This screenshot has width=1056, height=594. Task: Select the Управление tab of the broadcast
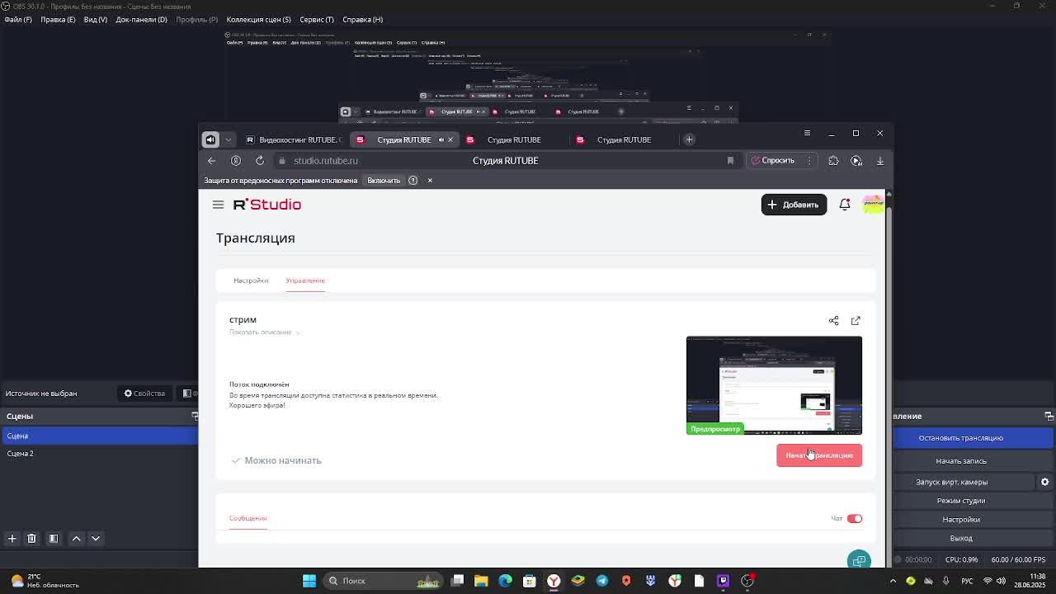305,280
